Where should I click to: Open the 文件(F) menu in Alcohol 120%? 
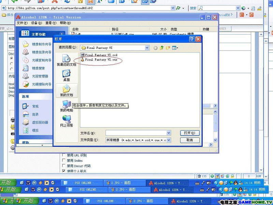22,23
